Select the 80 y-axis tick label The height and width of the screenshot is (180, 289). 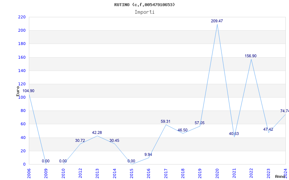tap(23, 111)
